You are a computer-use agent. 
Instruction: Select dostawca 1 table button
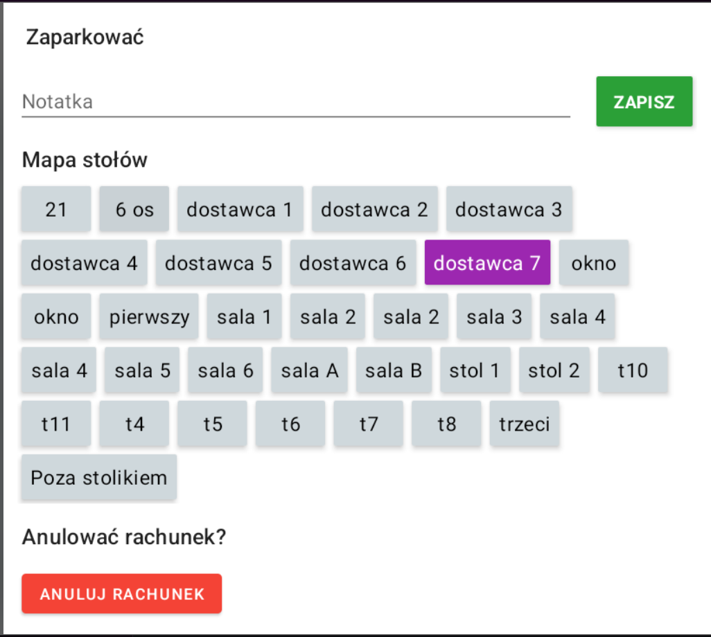coord(240,209)
